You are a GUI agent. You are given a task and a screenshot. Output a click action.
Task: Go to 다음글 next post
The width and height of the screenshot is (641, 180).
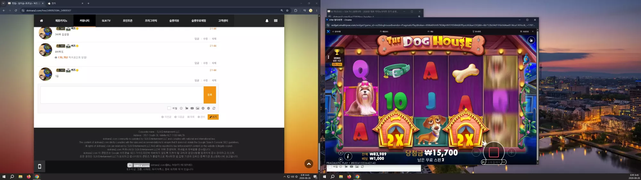tap(179, 117)
